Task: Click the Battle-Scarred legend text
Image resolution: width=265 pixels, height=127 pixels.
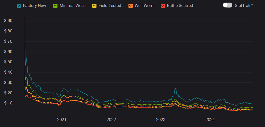Action: (180, 5)
